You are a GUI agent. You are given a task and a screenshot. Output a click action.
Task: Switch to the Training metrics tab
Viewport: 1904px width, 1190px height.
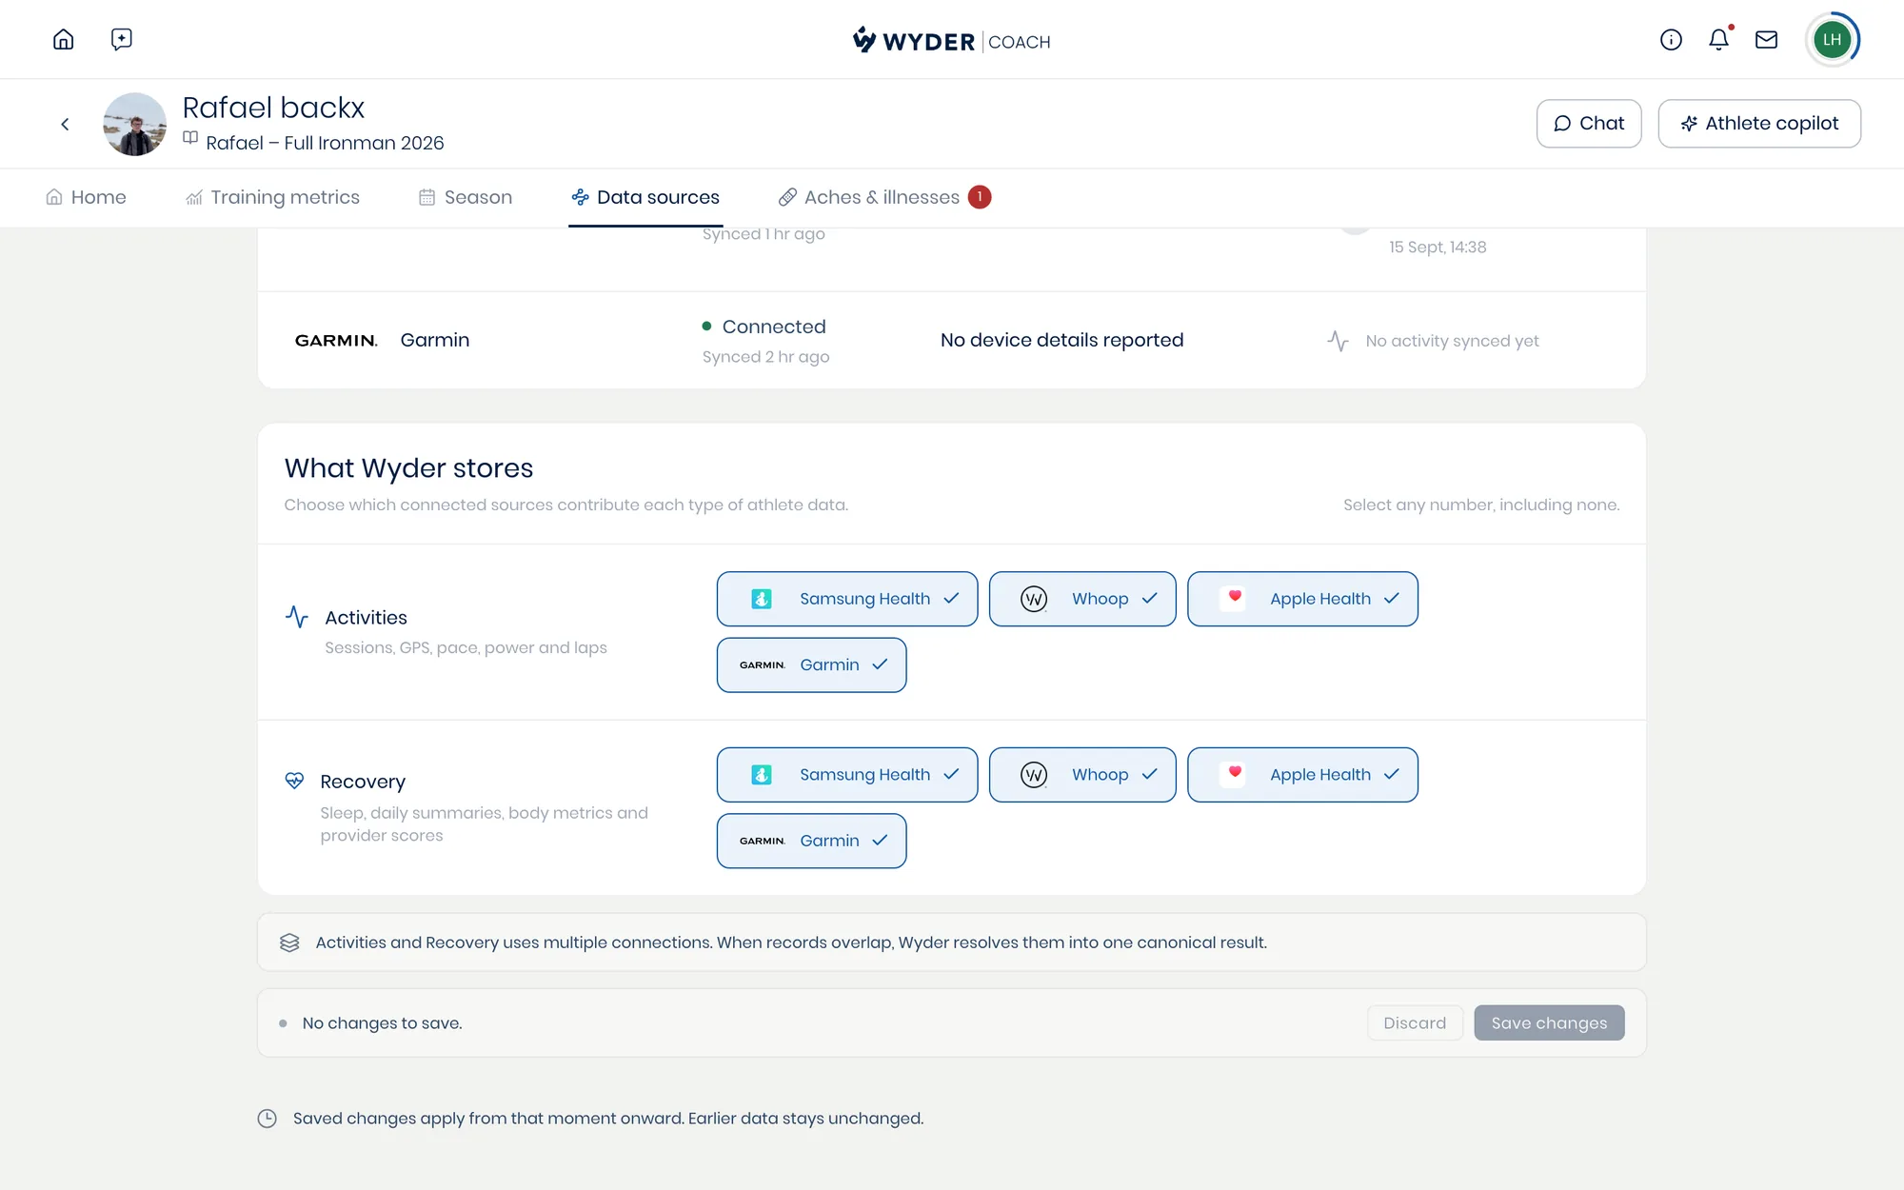click(x=272, y=197)
